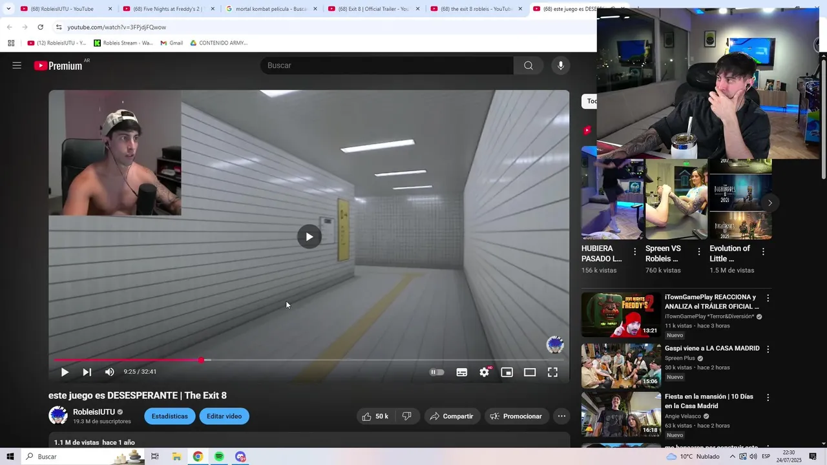The width and height of the screenshot is (827, 465).
Task: Open options for Evolution of Little short
Action: click(763, 252)
